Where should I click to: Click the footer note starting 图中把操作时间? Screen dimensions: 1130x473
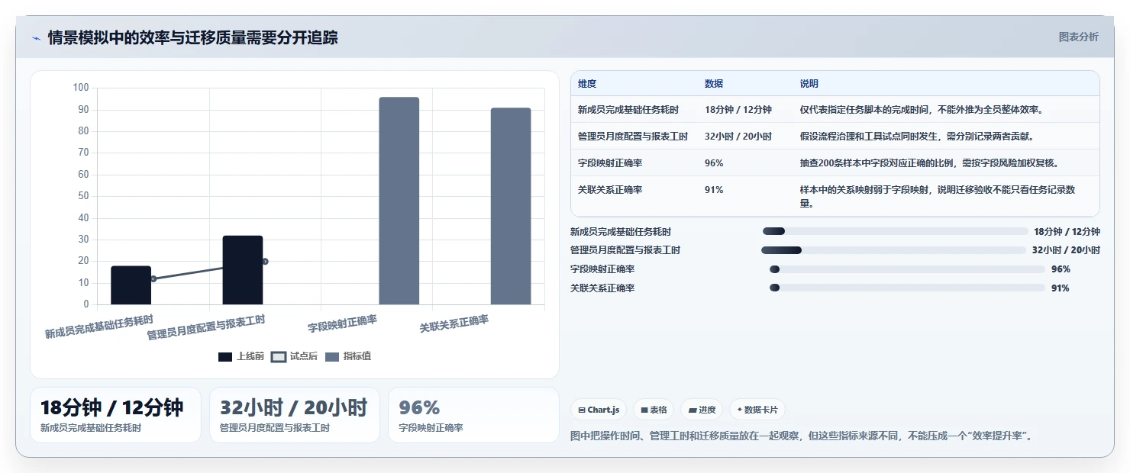coord(802,436)
